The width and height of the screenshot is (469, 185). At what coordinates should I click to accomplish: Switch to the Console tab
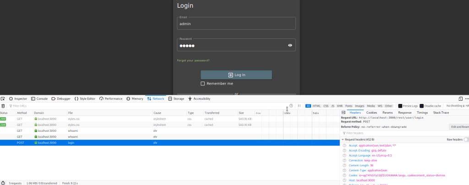point(39,98)
